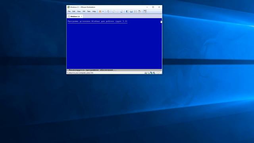Open the message log icon in status bar
This screenshot has height=143, width=254.
click(158, 73)
